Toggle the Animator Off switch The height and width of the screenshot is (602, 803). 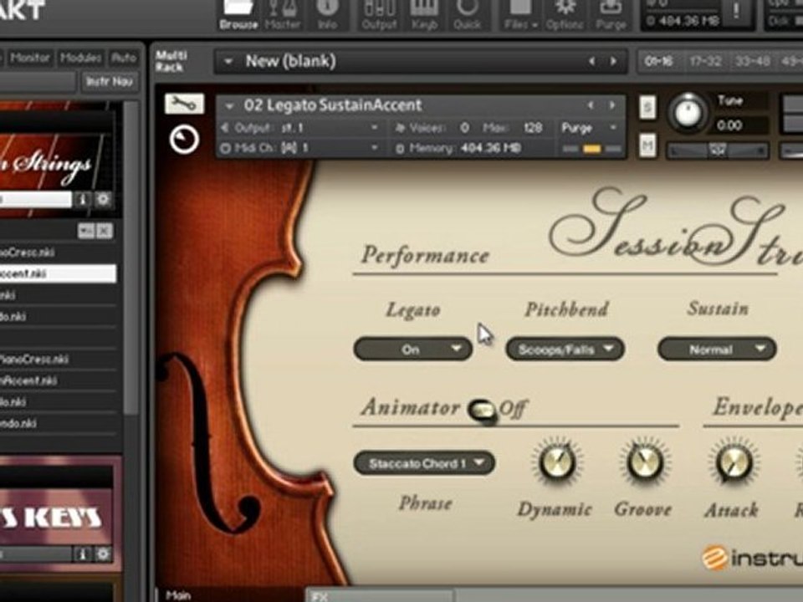pyautogui.click(x=483, y=411)
